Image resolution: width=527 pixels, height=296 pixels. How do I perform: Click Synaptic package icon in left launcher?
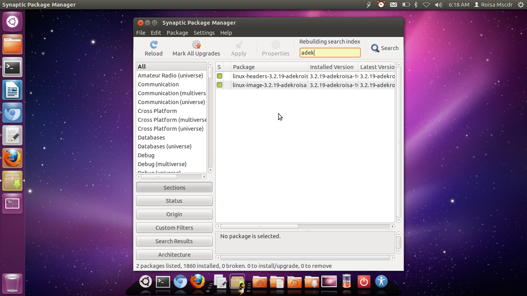pyautogui.click(x=12, y=181)
